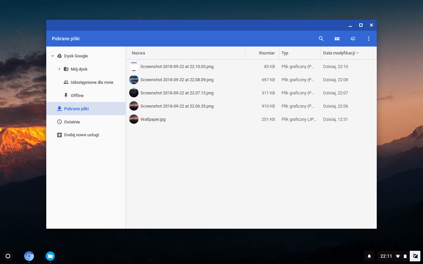423x264 pixels.
Task: Maximize the Files window
Action: (x=361, y=25)
